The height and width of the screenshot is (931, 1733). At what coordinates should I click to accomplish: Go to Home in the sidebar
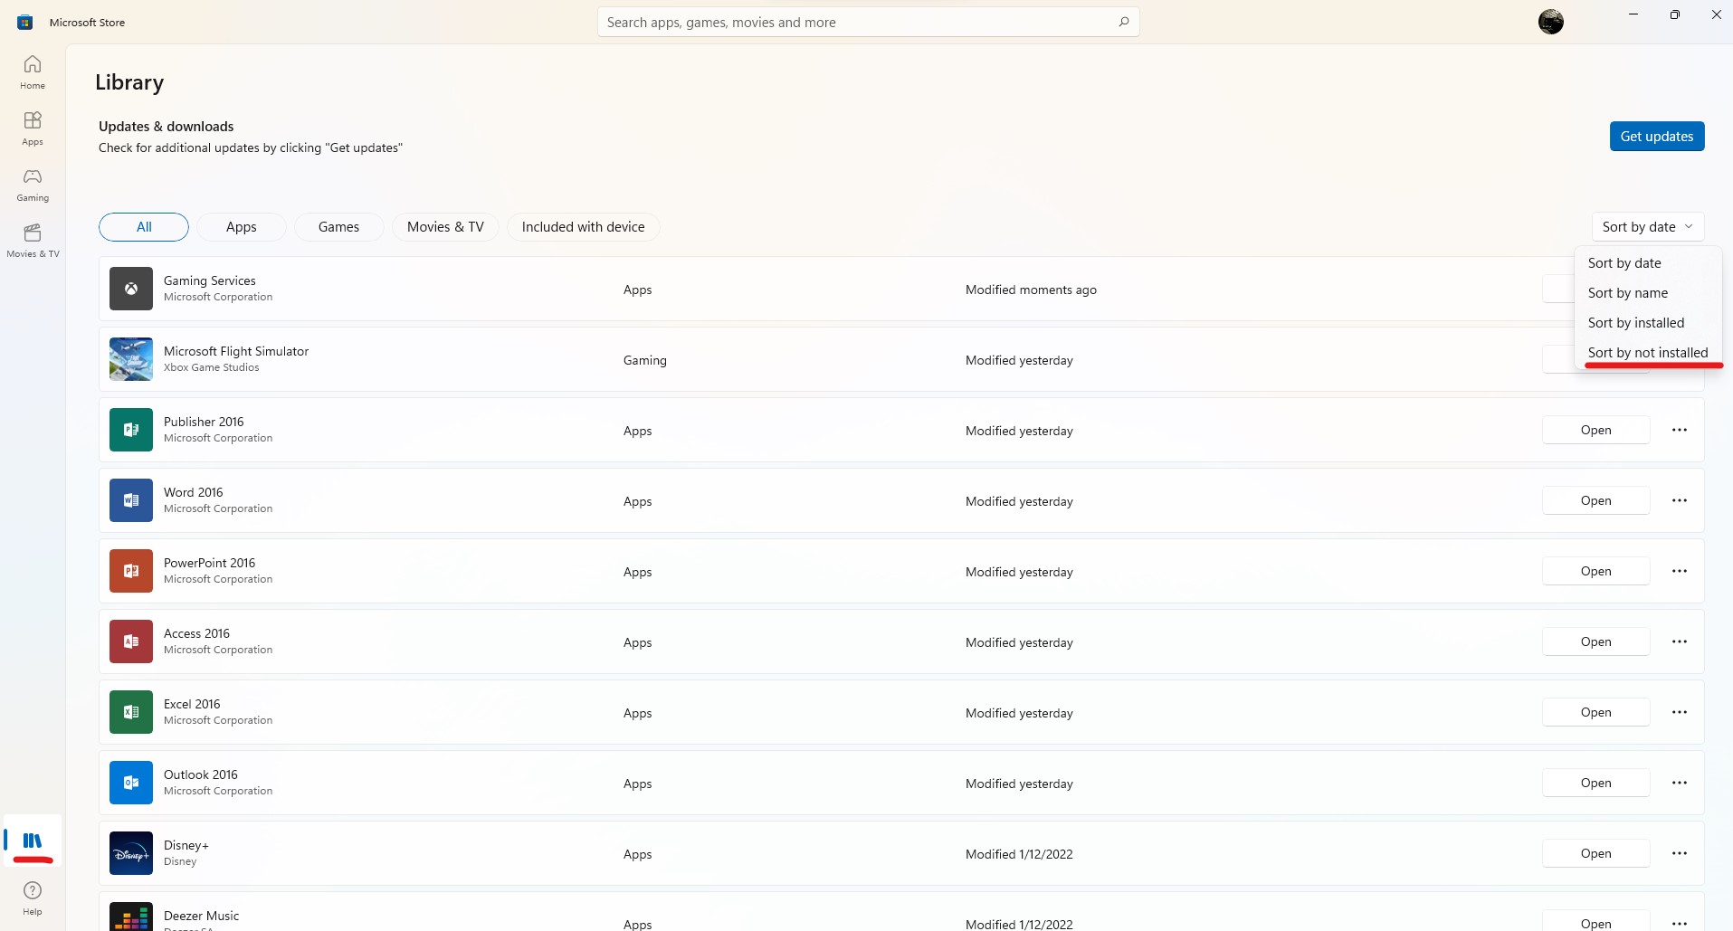pos(33,72)
